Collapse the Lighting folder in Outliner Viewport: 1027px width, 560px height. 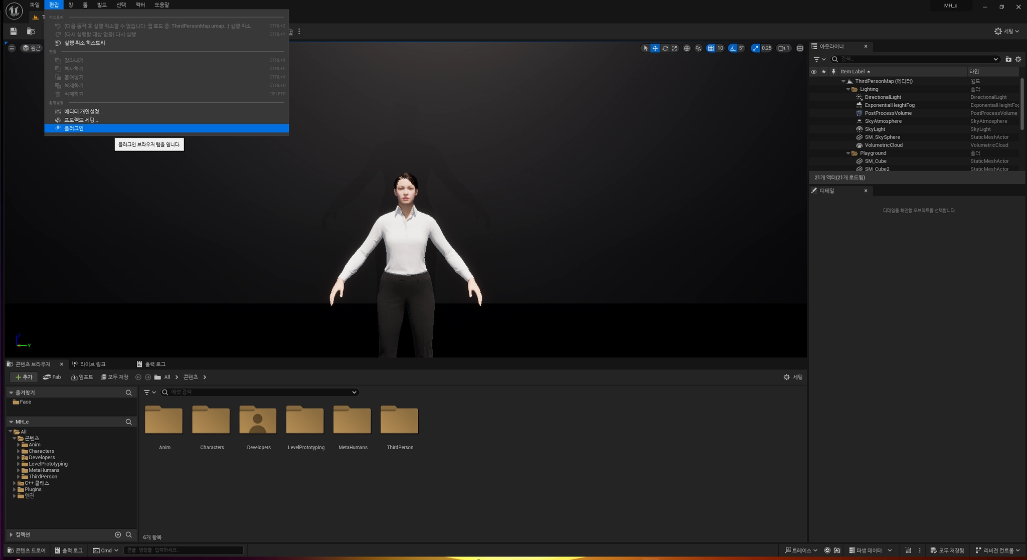(848, 89)
